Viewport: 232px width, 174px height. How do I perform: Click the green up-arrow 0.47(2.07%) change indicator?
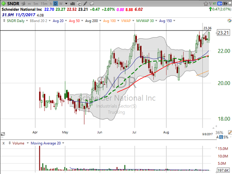pyautogui.click(x=220, y=9)
